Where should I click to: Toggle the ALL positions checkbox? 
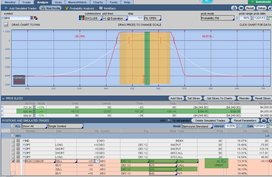tap(13, 126)
